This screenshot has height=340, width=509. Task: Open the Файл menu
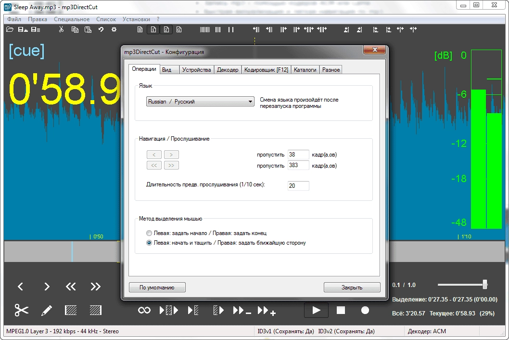tap(14, 19)
